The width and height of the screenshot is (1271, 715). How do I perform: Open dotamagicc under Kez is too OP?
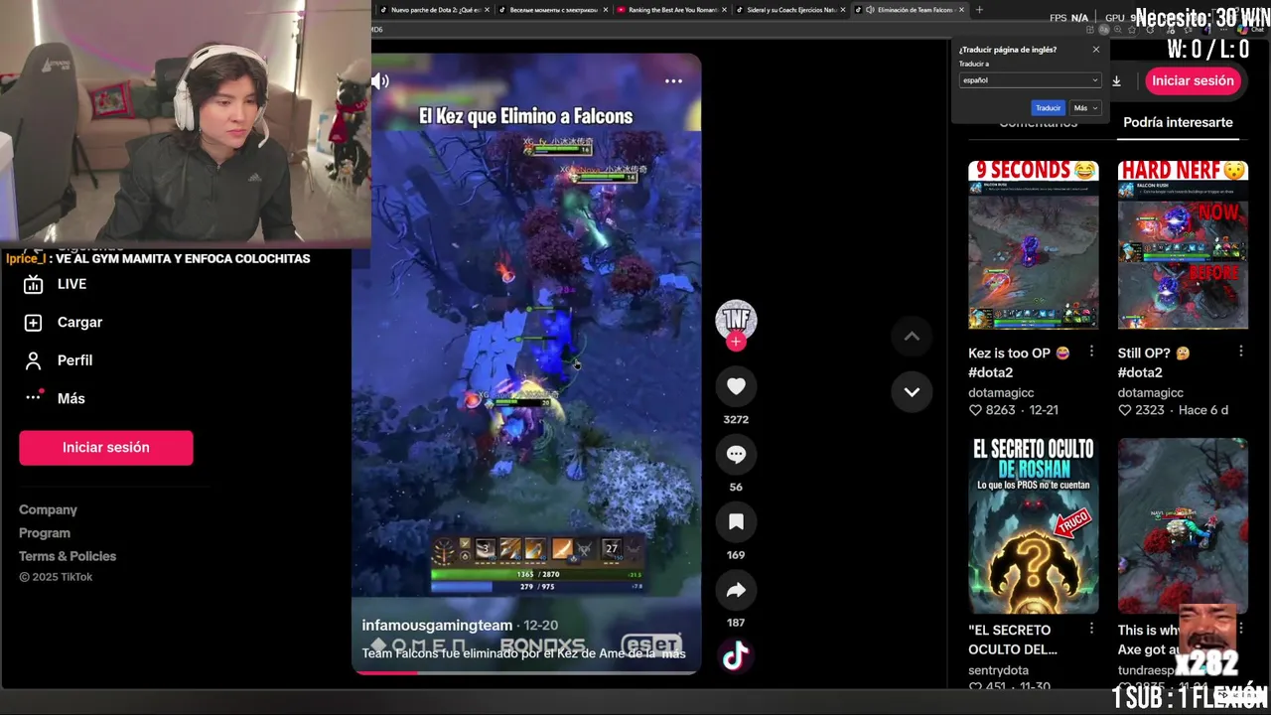pyautogui.click(x=1001, y=392)
